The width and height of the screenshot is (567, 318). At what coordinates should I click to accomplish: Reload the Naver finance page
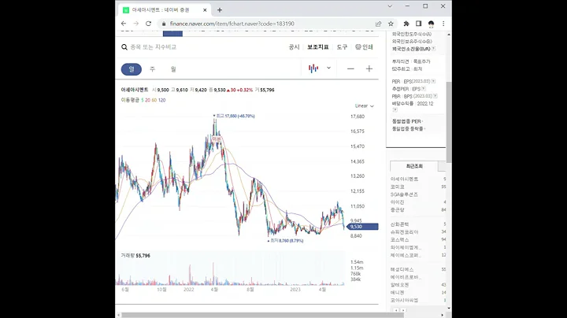(x=148, y=24)
